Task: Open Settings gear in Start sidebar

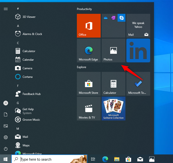Action: tap(6, 137)
